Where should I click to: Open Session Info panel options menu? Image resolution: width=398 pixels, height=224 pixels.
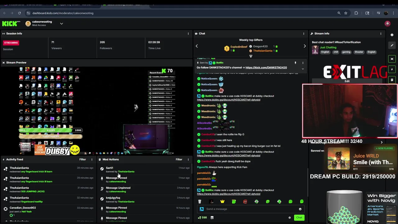pyautogui.click(x=188, y=34)
